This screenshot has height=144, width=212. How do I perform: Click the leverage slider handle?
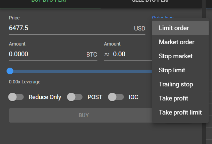pyautogui.click(x=10, y=71)
